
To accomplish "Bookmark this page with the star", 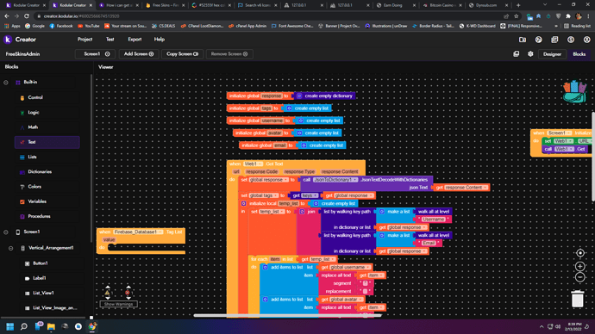I will point(516,16).
